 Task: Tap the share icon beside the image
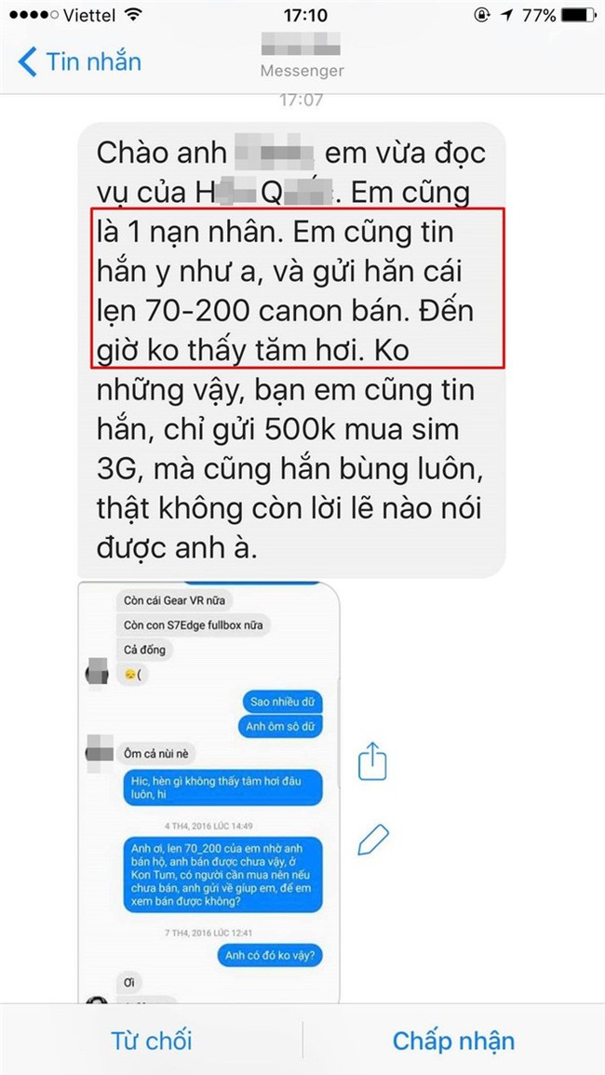coord(372,760)
